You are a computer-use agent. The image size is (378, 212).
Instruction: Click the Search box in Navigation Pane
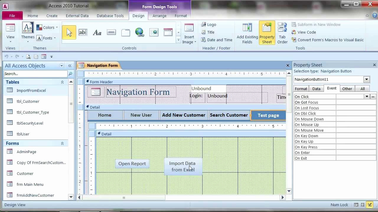click(35, 74)
